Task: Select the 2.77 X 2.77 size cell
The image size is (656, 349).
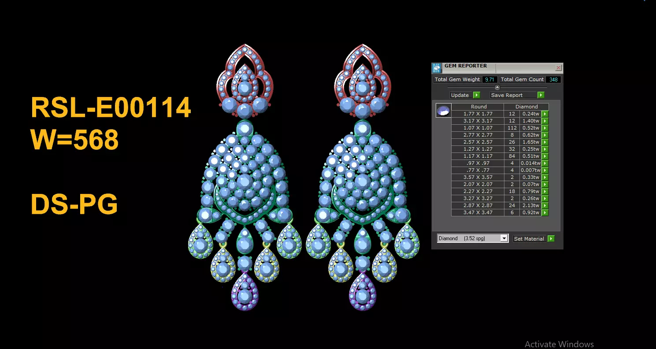Action: [478, 135]
